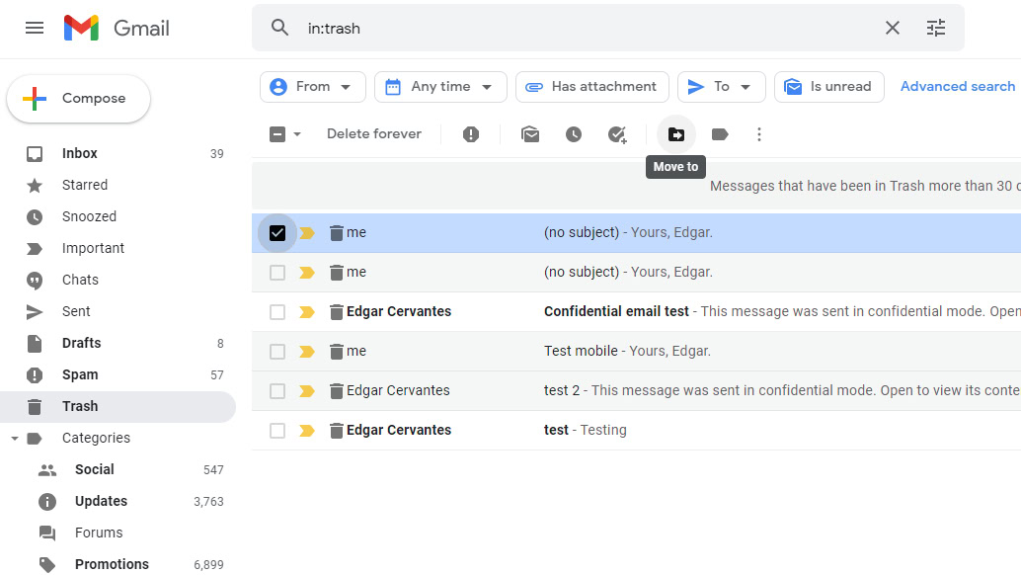Open the Advanced search link
This screenshot has height=575, width=1021.
957,87
